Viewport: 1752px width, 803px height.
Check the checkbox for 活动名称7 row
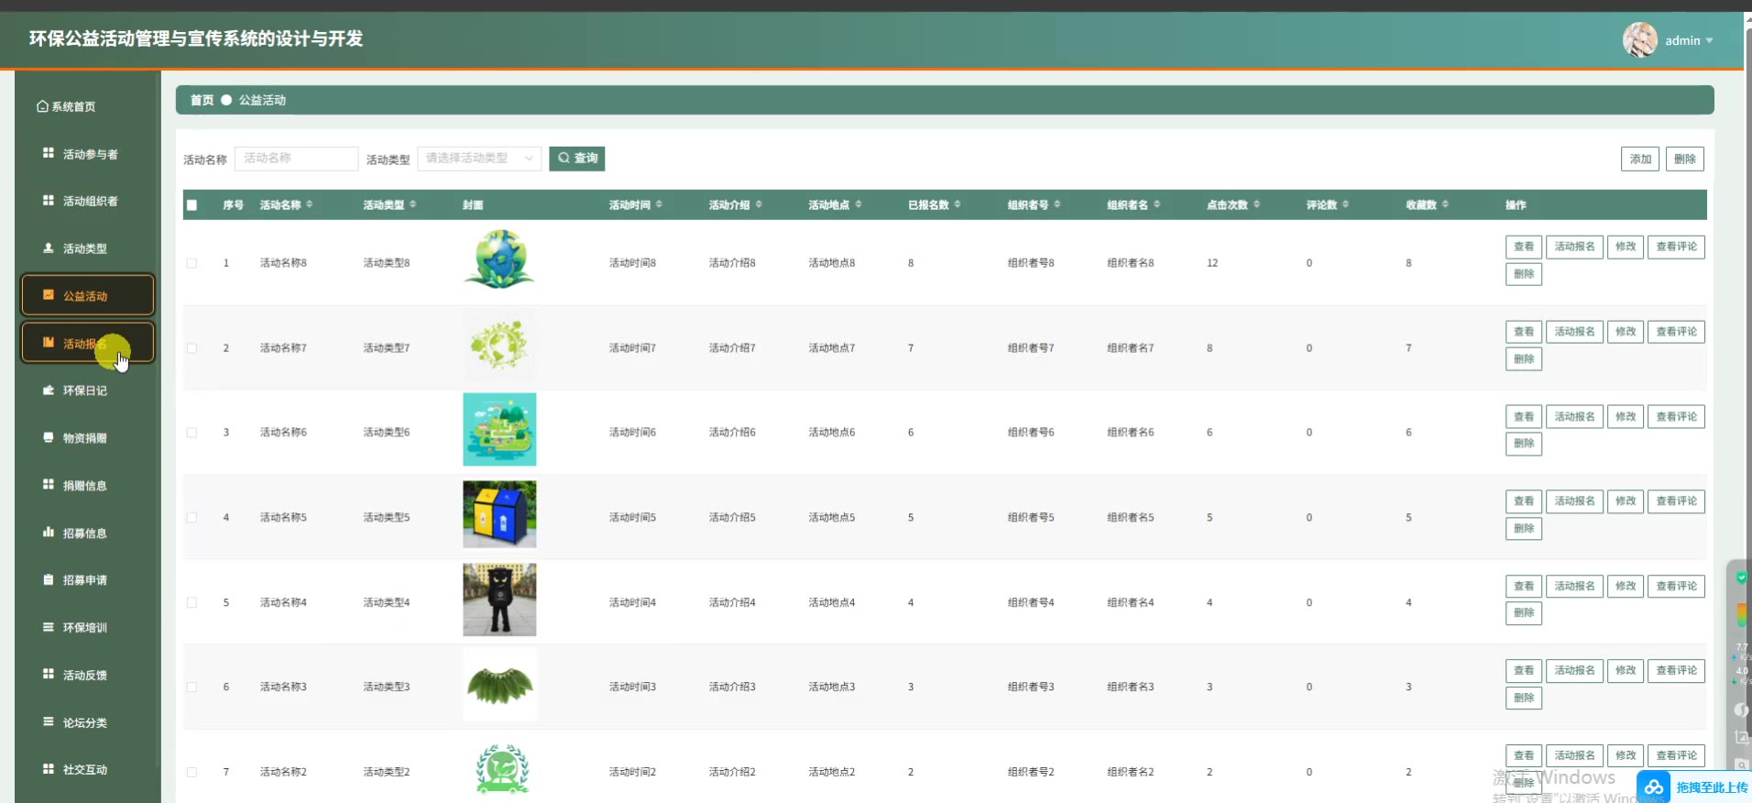192,348
